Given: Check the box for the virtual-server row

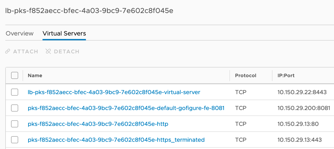Looking at the screenshot, I should point(14,92).
